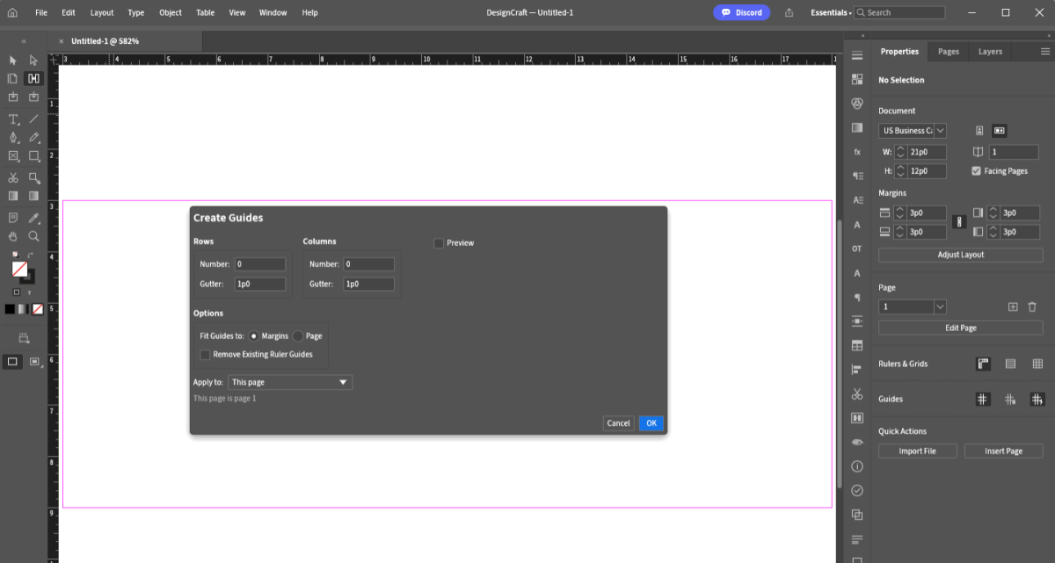Pick the Eyedropper tool
The height and width of the screenshot is (563, 1055).
click(x=33, y=217)
